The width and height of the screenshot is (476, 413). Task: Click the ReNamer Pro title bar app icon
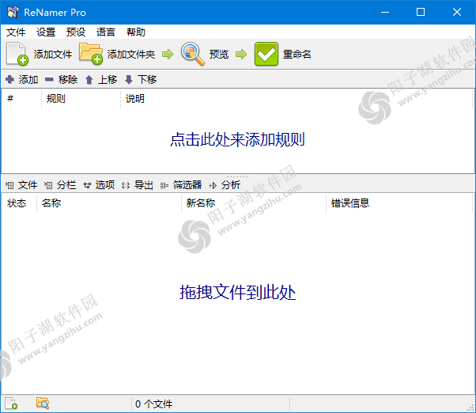coord(13,12)
